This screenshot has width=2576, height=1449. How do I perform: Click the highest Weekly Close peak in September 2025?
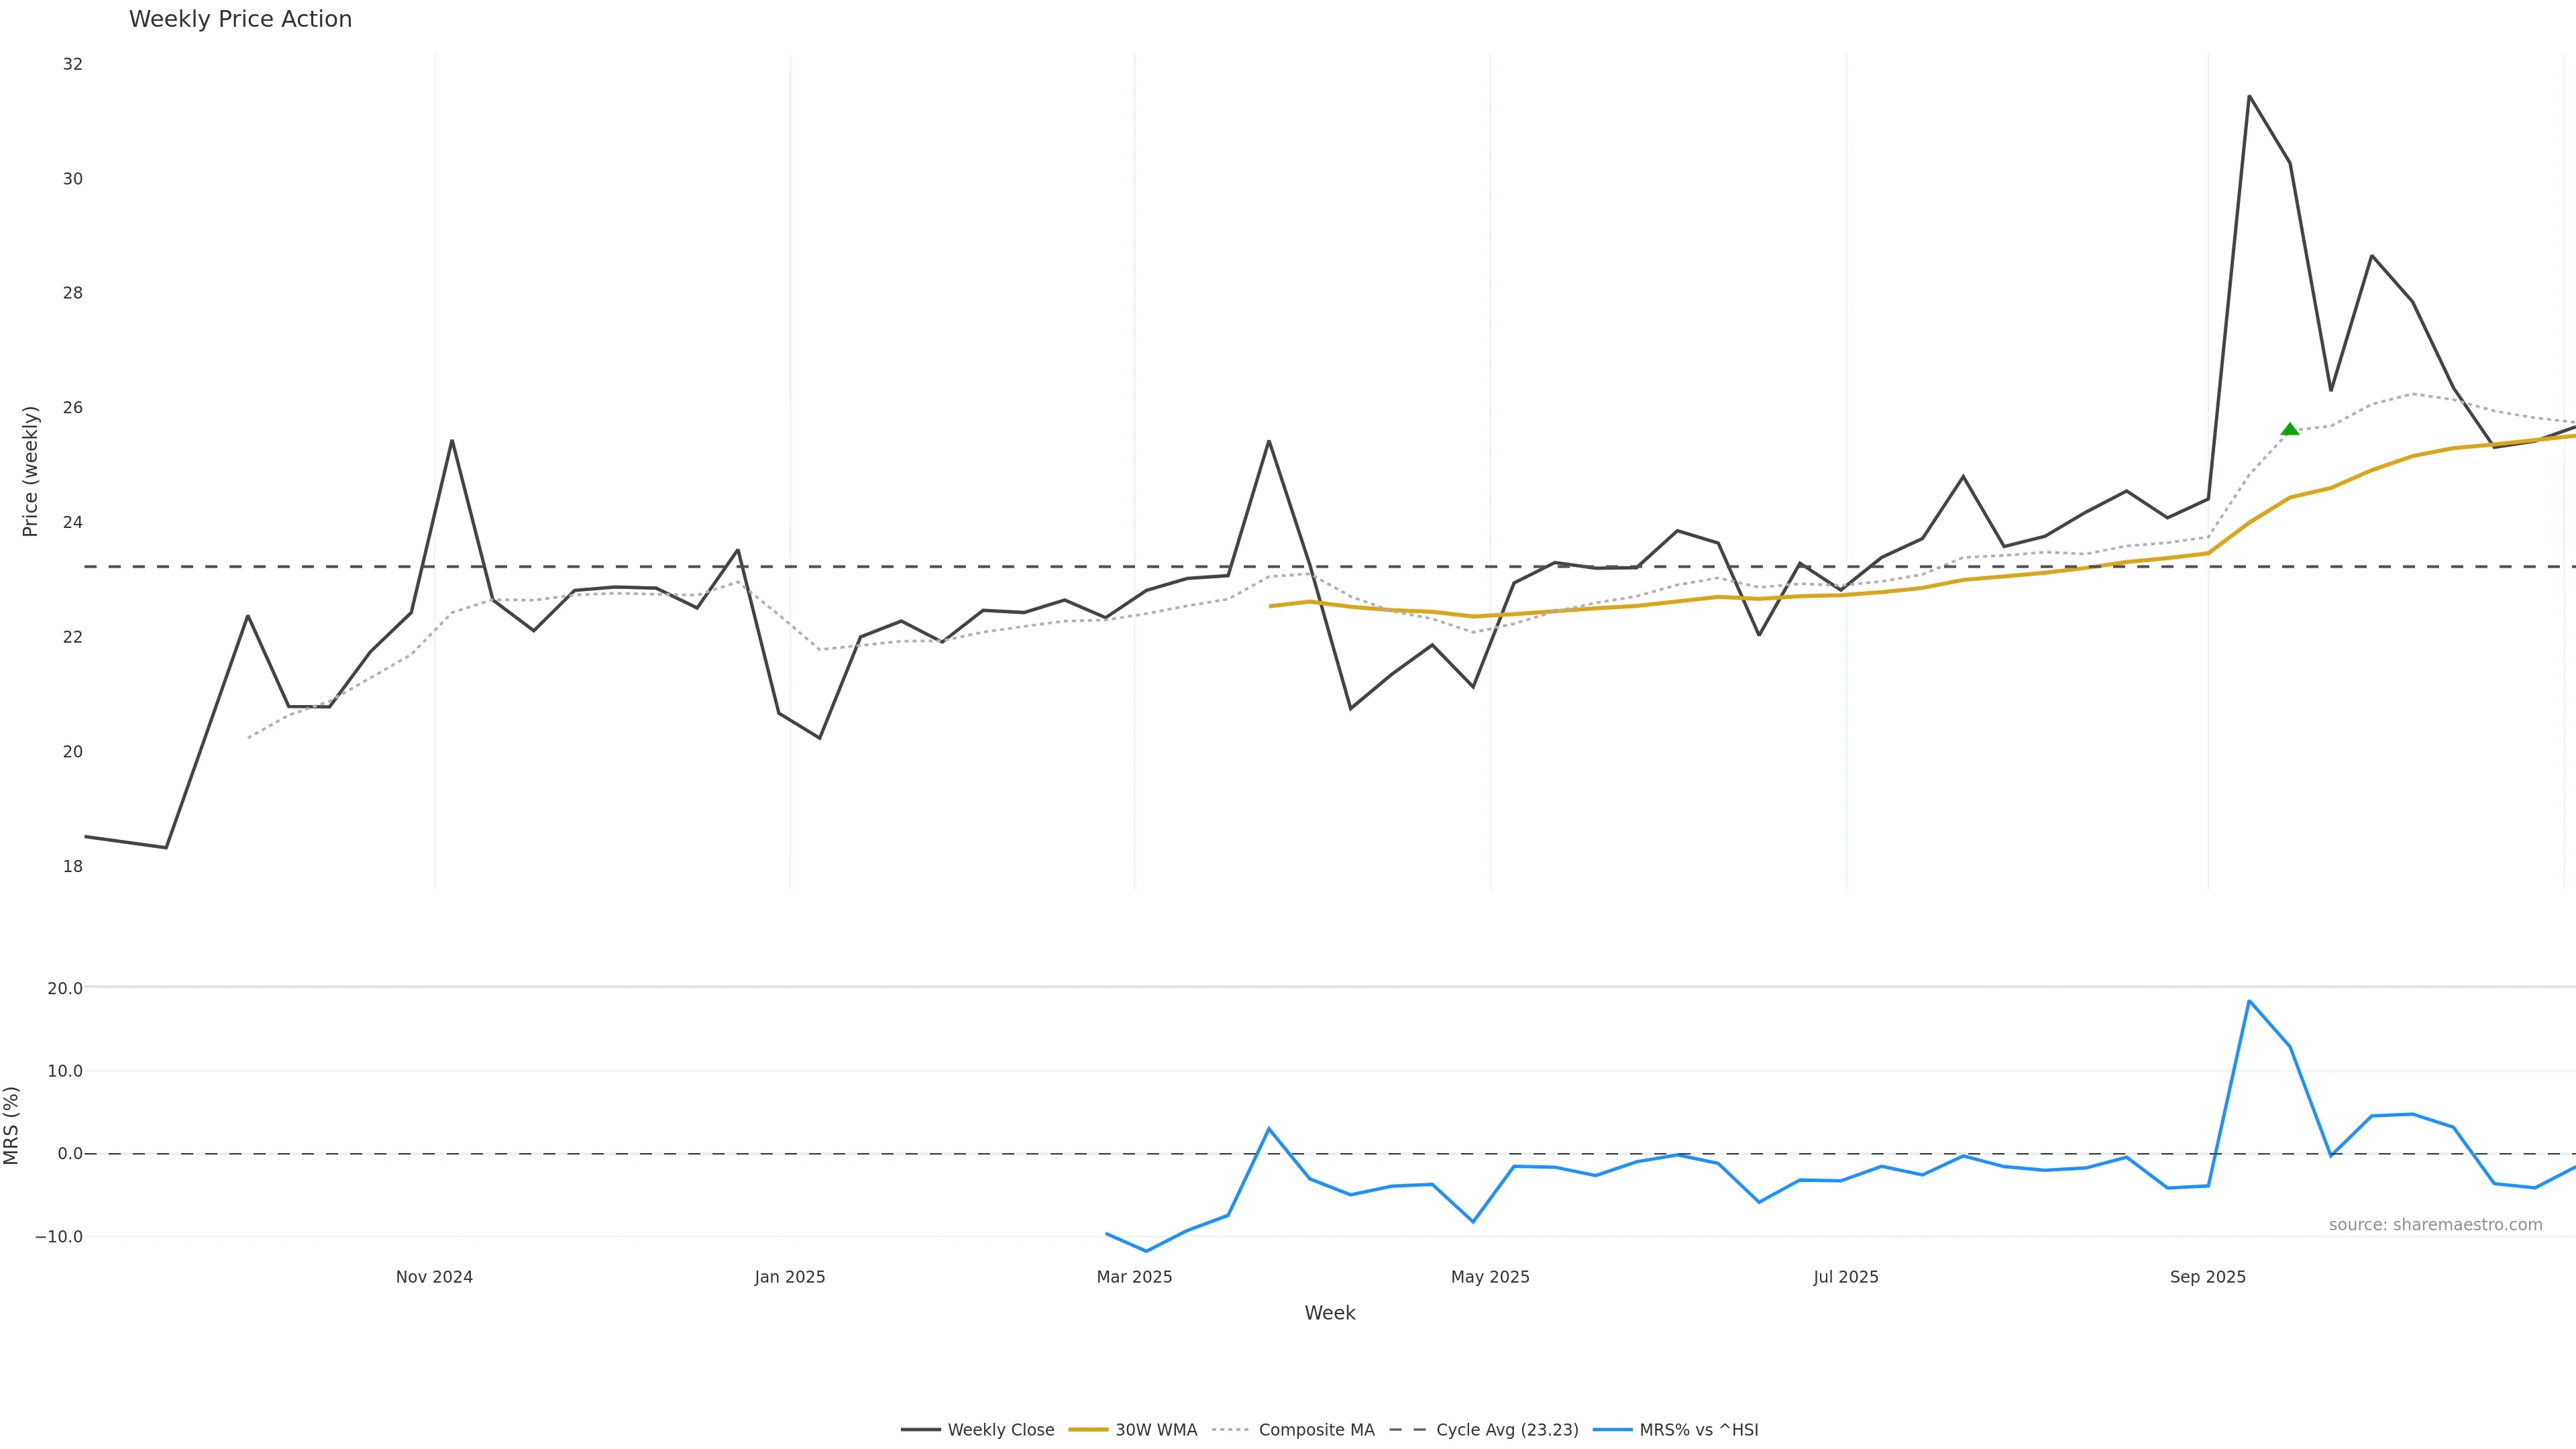pos(2249,96)
